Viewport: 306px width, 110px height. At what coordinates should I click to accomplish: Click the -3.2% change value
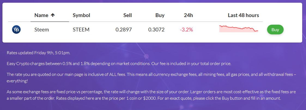point(186,30)
